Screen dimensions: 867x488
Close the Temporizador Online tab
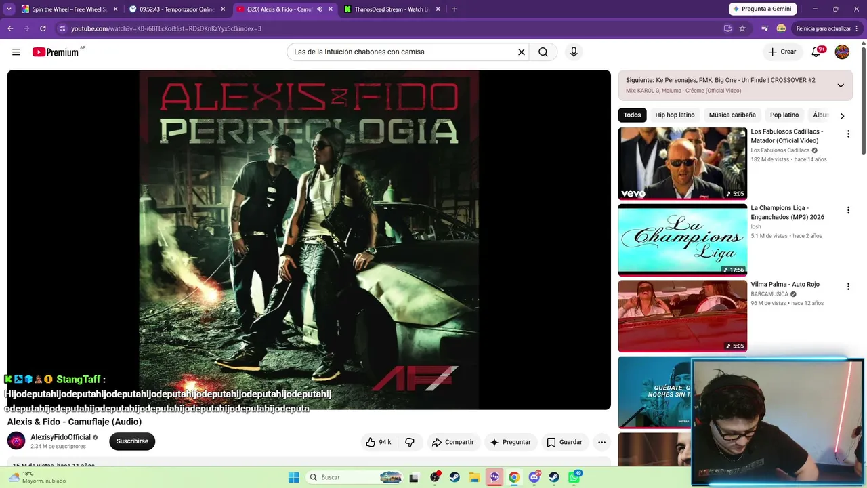223,9
